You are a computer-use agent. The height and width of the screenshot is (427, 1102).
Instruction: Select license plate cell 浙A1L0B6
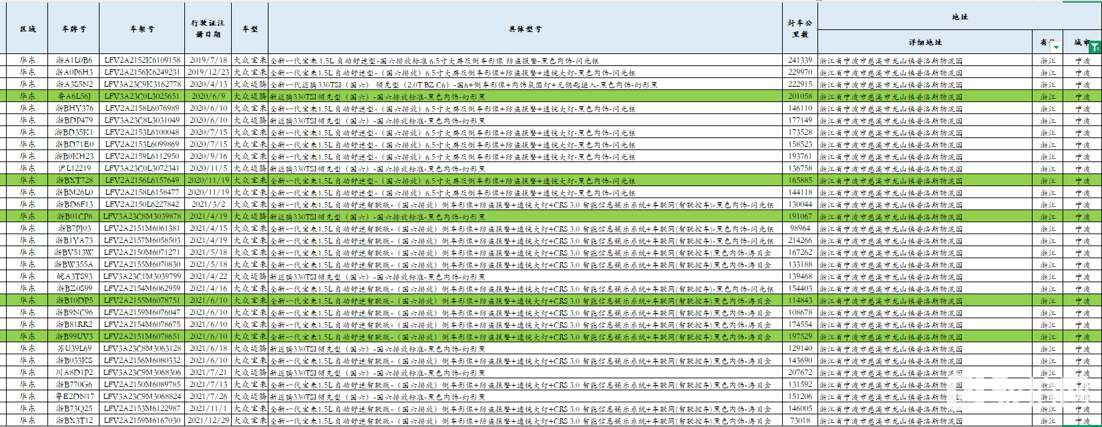(74, 60)
